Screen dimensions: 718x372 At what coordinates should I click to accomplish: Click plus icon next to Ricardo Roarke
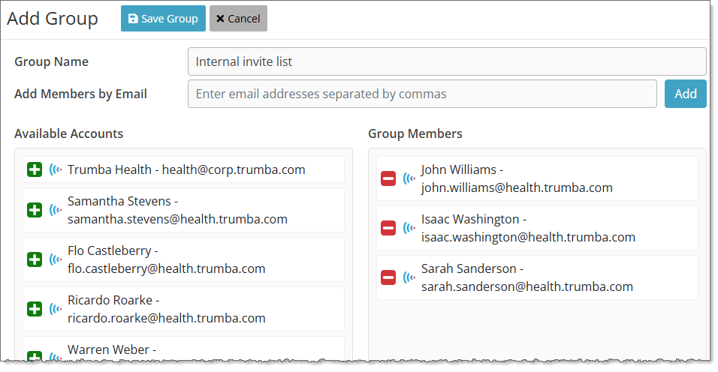35,309
